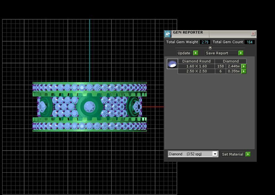Click the green arrow next to Set Material
The width and height of the screenshot is (275, 195).
tap(248, 154)
